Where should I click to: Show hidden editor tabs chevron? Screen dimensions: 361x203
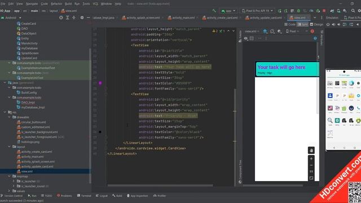click(315, 17)
